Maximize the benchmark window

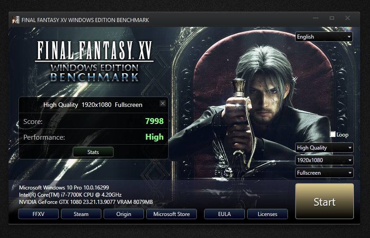332,18
